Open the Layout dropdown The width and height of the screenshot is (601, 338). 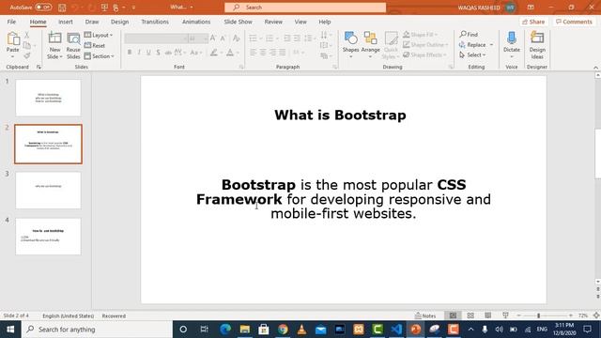coord(99,36)
